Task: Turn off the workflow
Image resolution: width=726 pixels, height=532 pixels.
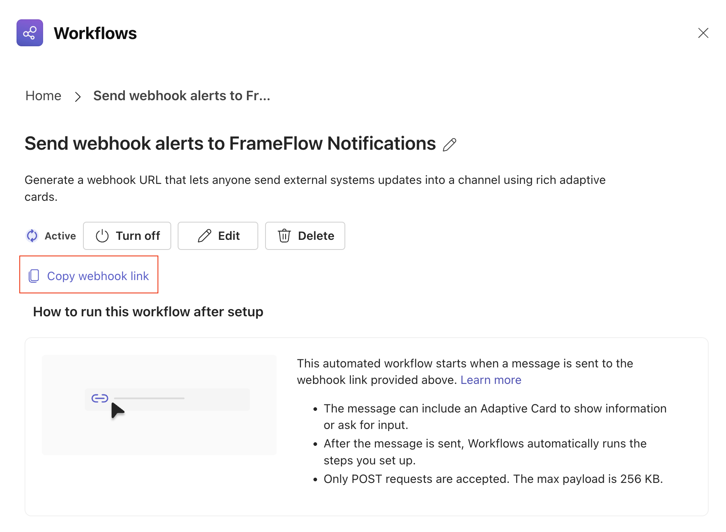Action: (127, 236)
